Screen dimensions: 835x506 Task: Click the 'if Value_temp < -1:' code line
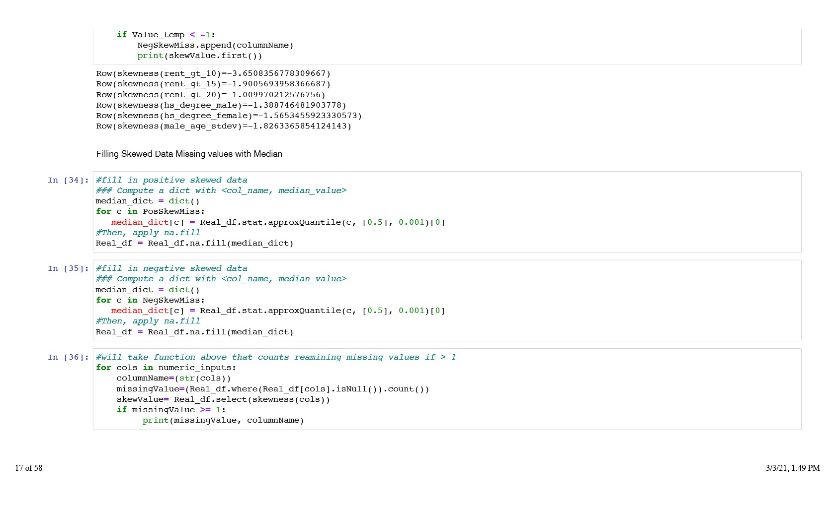point(166,35)
